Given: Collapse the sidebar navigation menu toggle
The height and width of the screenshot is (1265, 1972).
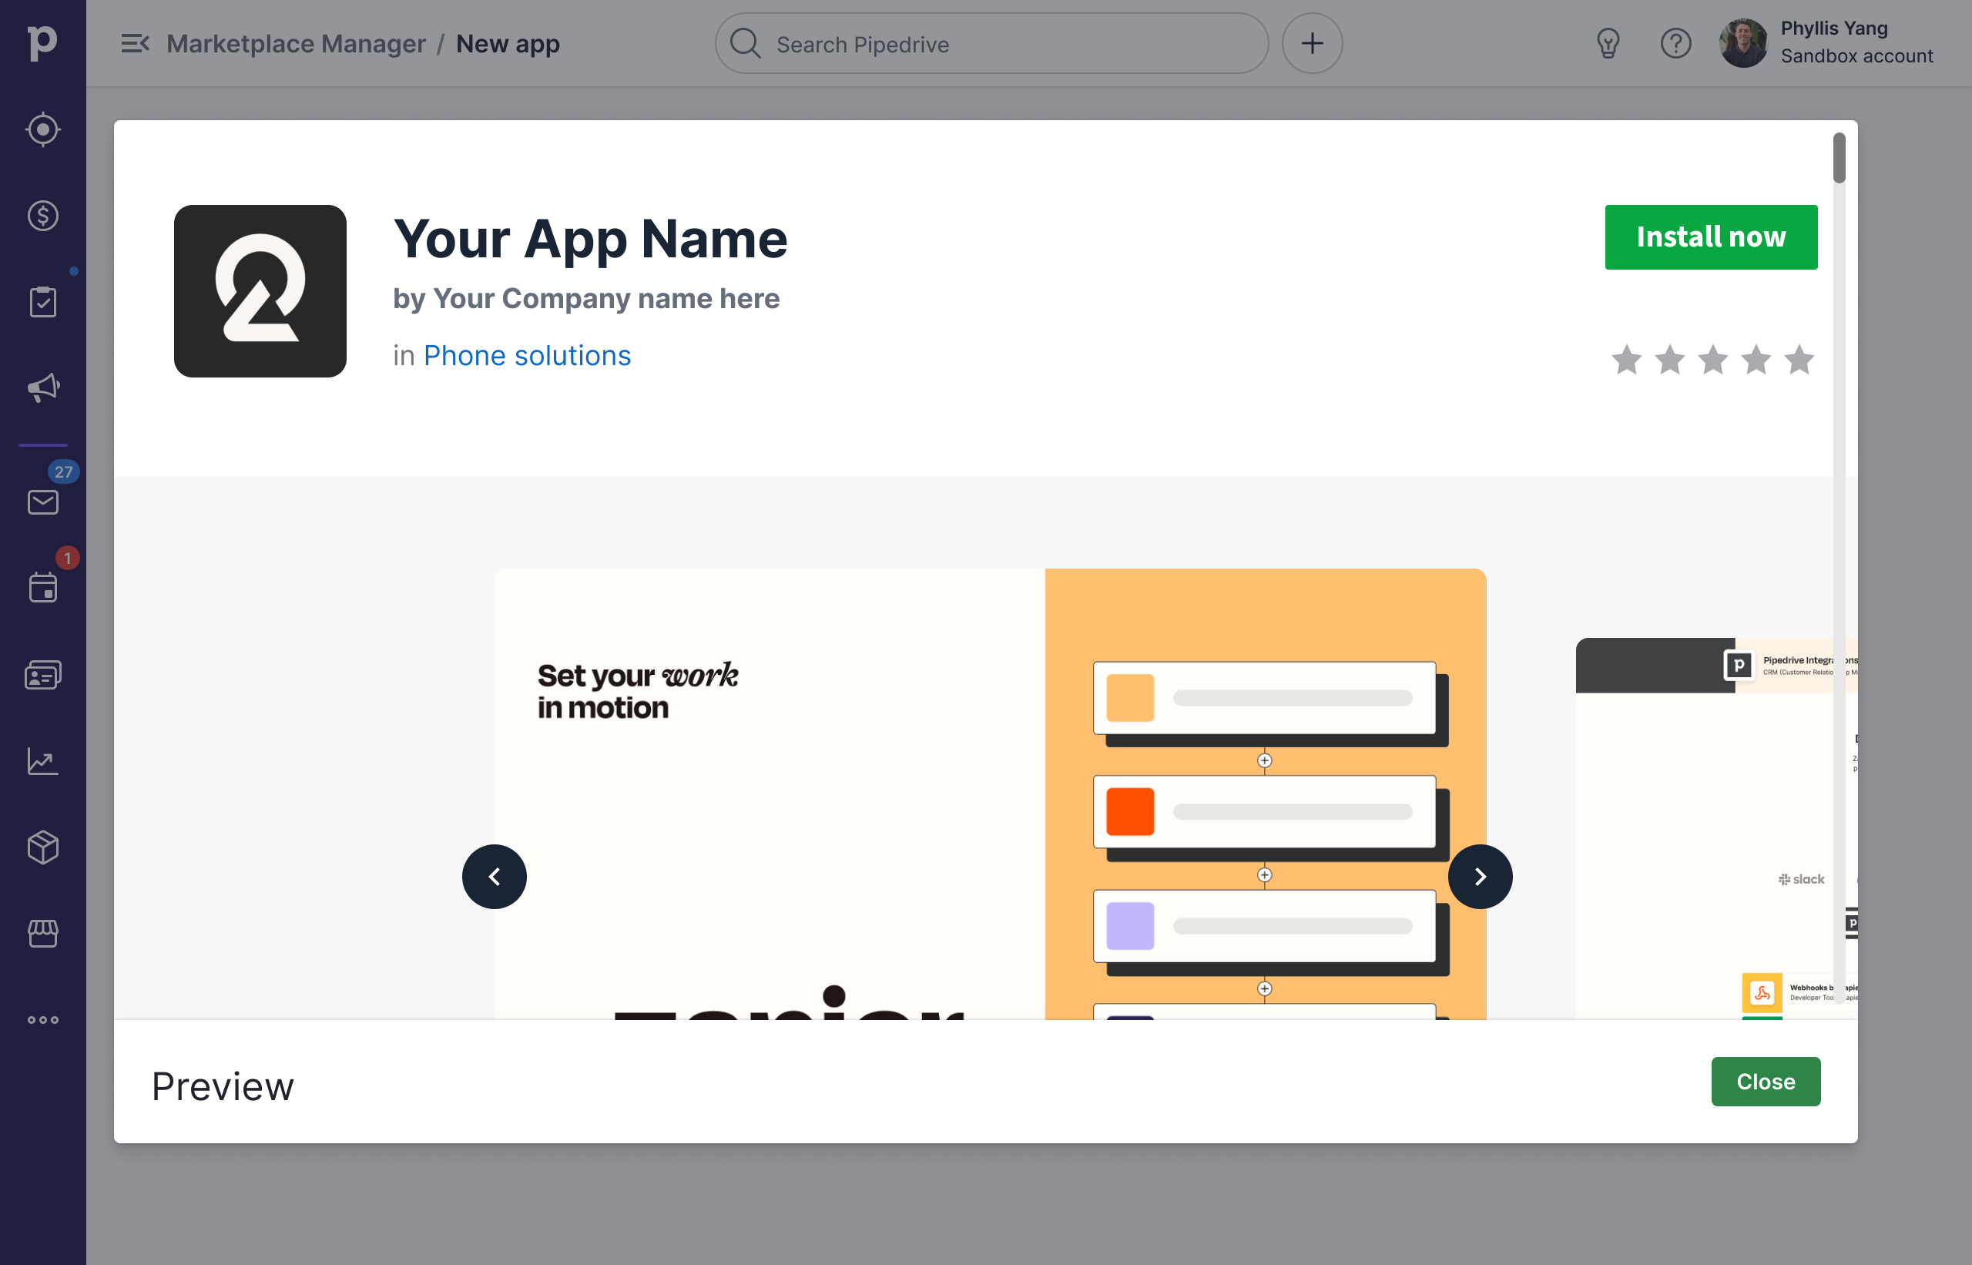Looking at the screenshot, I should [135, 44].
